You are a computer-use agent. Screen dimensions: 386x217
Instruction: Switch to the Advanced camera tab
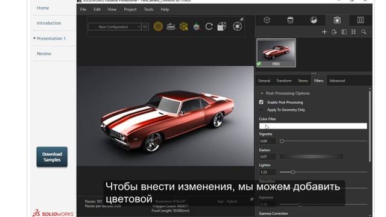click(337, 81)
